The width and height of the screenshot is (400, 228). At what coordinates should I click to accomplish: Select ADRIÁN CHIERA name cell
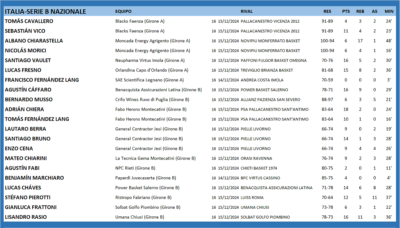[24, 109]
